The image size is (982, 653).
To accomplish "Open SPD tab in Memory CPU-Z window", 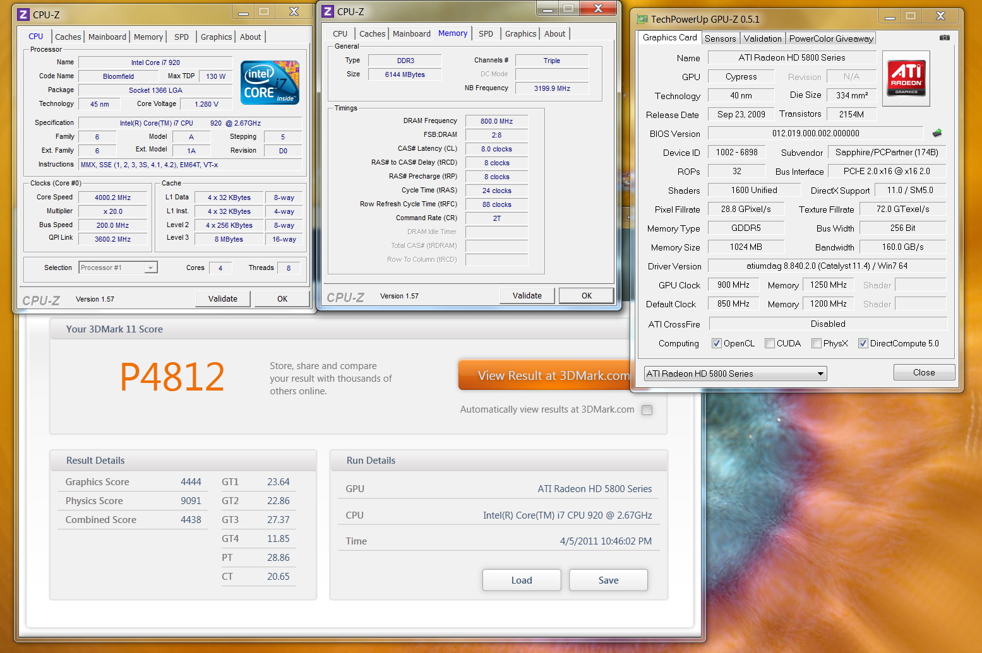I will (486, 33).
